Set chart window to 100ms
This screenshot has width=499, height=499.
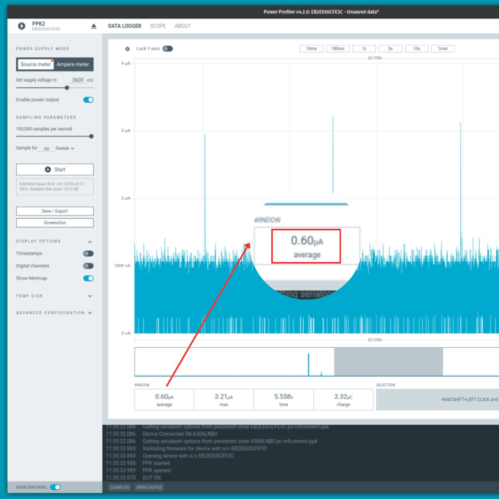coord(338,49)
